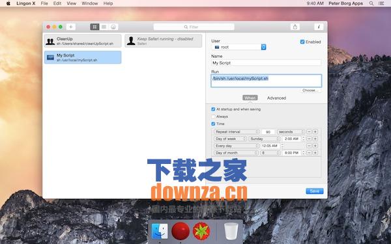The width and height of the screenshot is (391, 244).
Task: Click the repeat interval value field showing 90
Action: coord(268,131)
